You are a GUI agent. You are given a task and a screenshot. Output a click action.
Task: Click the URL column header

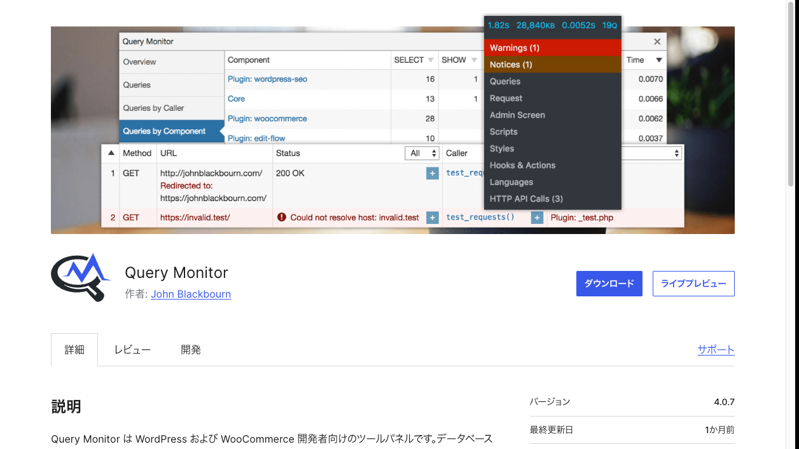169,153
